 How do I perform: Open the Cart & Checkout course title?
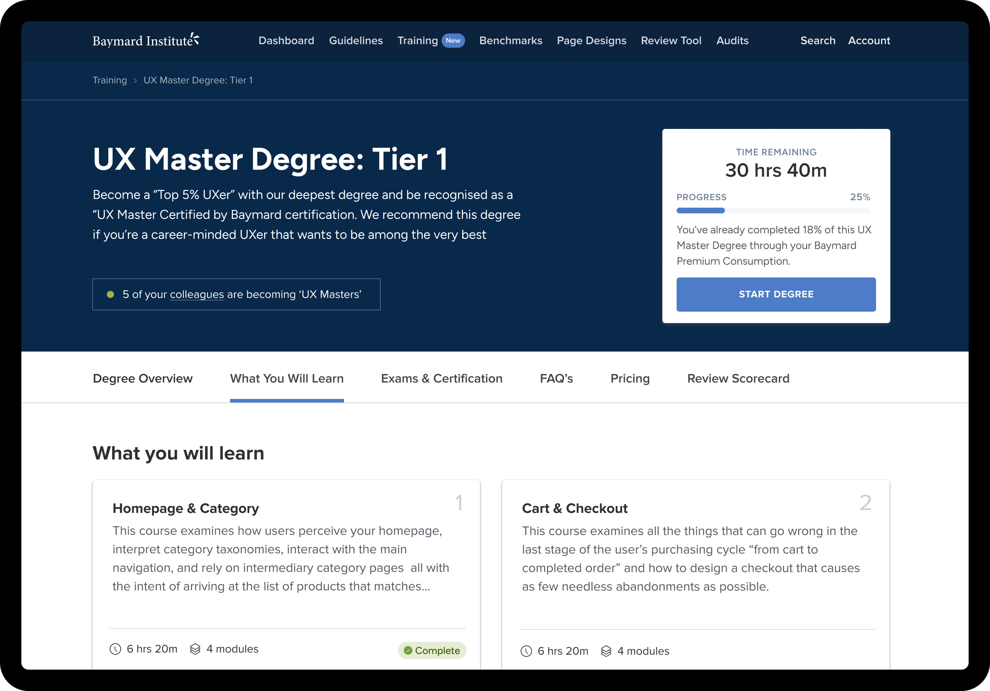(574, 508)
